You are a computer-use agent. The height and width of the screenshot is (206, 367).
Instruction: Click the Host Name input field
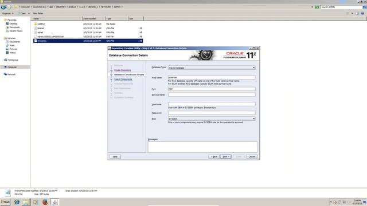(212, 77)
